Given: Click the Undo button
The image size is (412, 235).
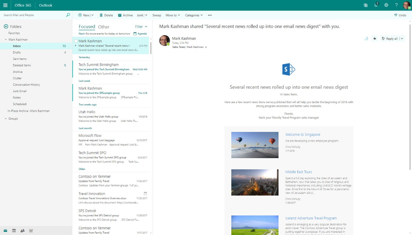Looking at the screenshot, I should coord(400,15).
